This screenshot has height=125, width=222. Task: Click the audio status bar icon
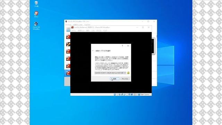(120, 94)
